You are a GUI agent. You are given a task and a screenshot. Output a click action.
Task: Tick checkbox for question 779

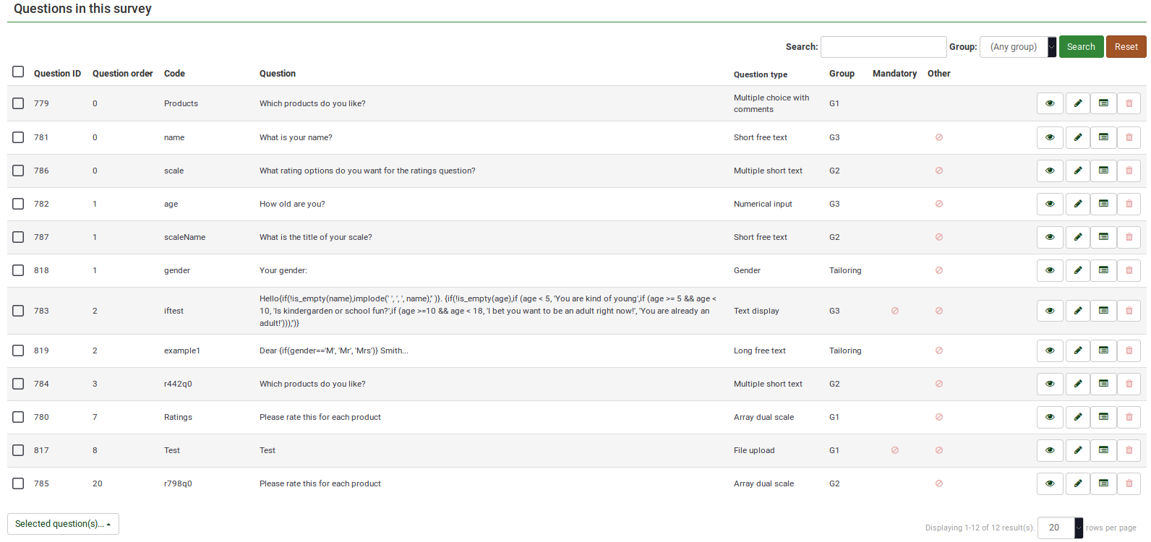coord(18,103)
